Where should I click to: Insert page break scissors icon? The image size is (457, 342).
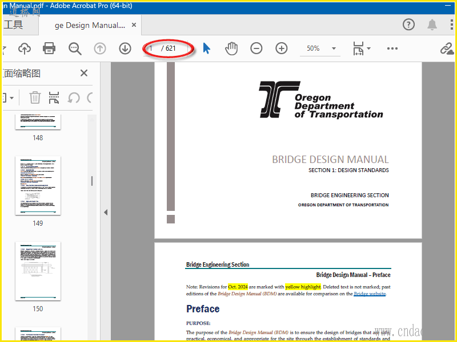(x=54, y=97)
